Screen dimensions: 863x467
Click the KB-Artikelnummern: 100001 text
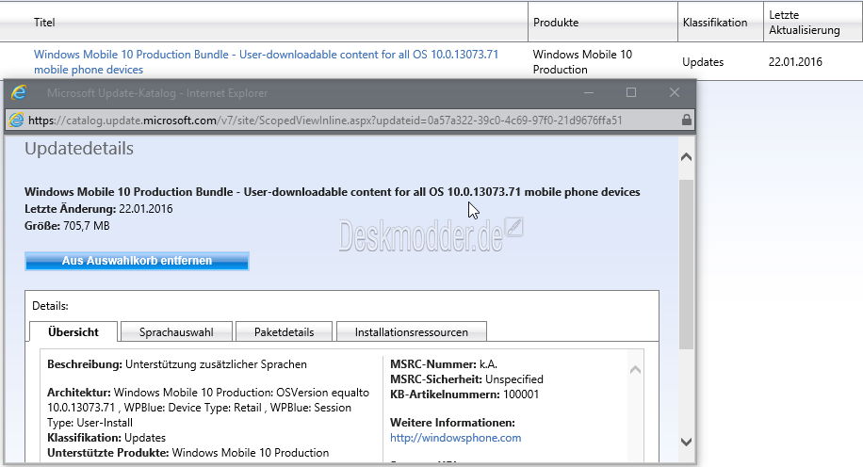464,395
